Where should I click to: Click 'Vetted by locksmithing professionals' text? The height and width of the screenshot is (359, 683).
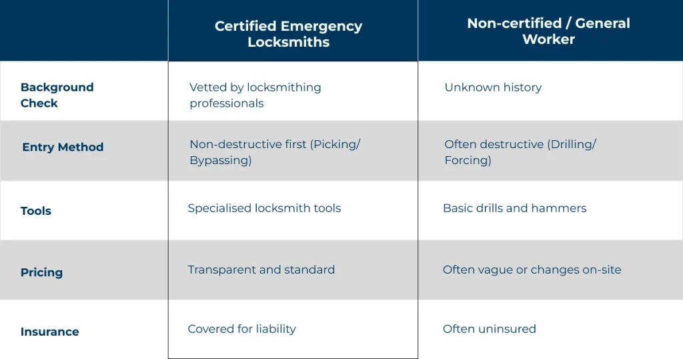(255, 95)
